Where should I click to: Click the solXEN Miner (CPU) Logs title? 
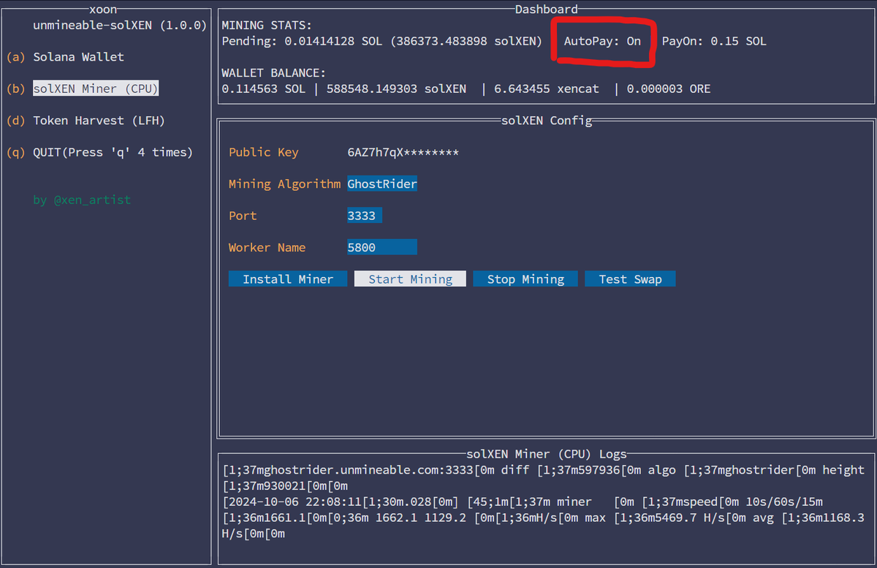(x=547, y=454)
